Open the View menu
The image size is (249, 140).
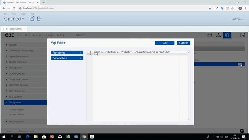point(14,14)
